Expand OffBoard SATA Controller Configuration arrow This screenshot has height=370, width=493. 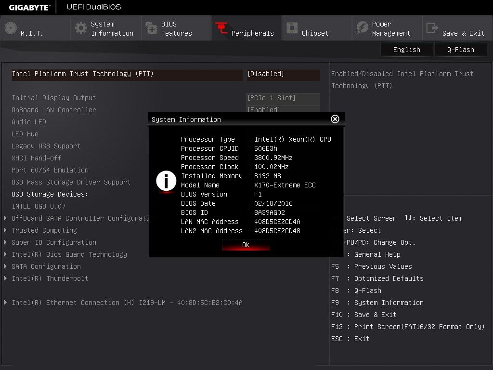5,218
